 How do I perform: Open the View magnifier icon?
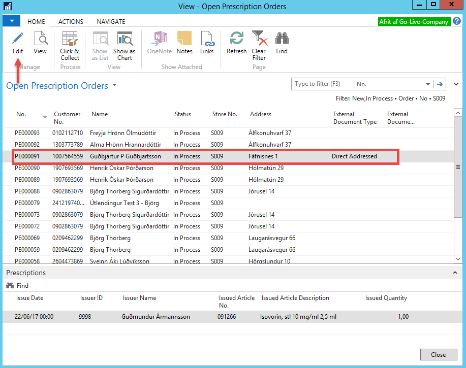click(40, 39)
